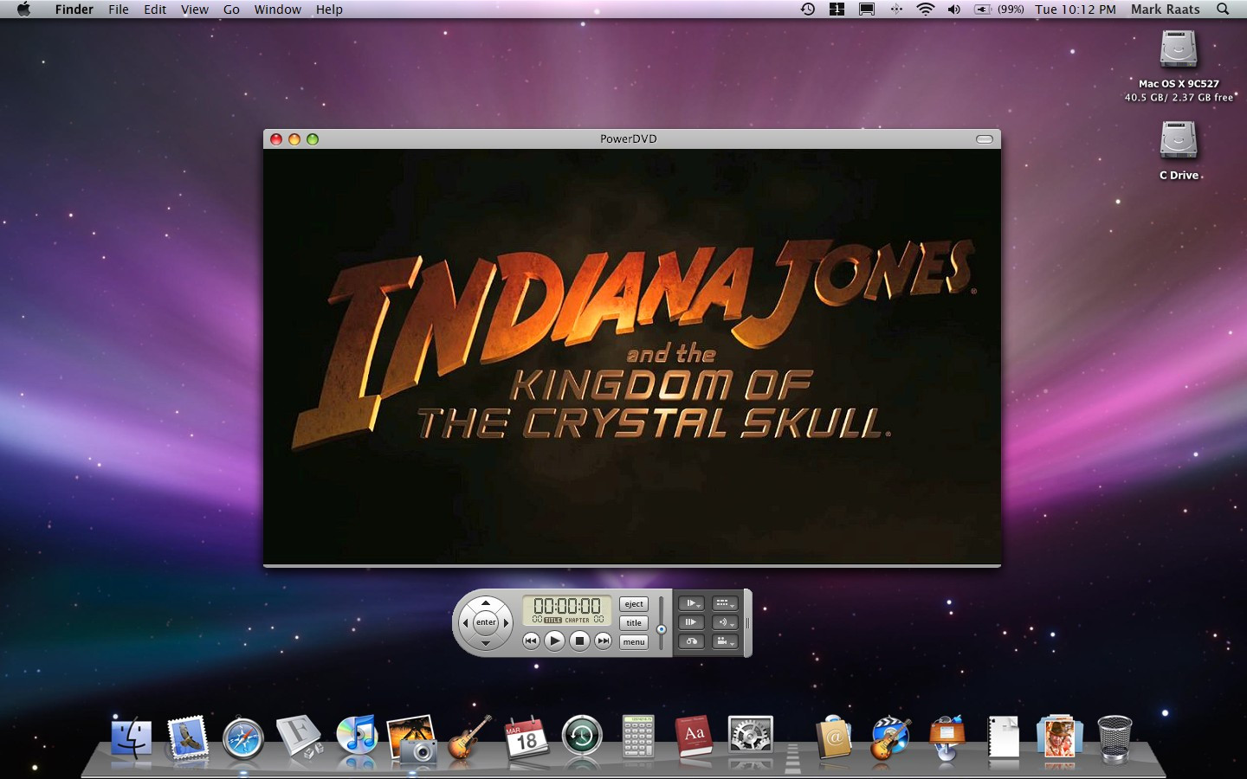This screenshot has width=1247, height=779.
Task: Skip to the next chapter
Action: coord(604,641)
